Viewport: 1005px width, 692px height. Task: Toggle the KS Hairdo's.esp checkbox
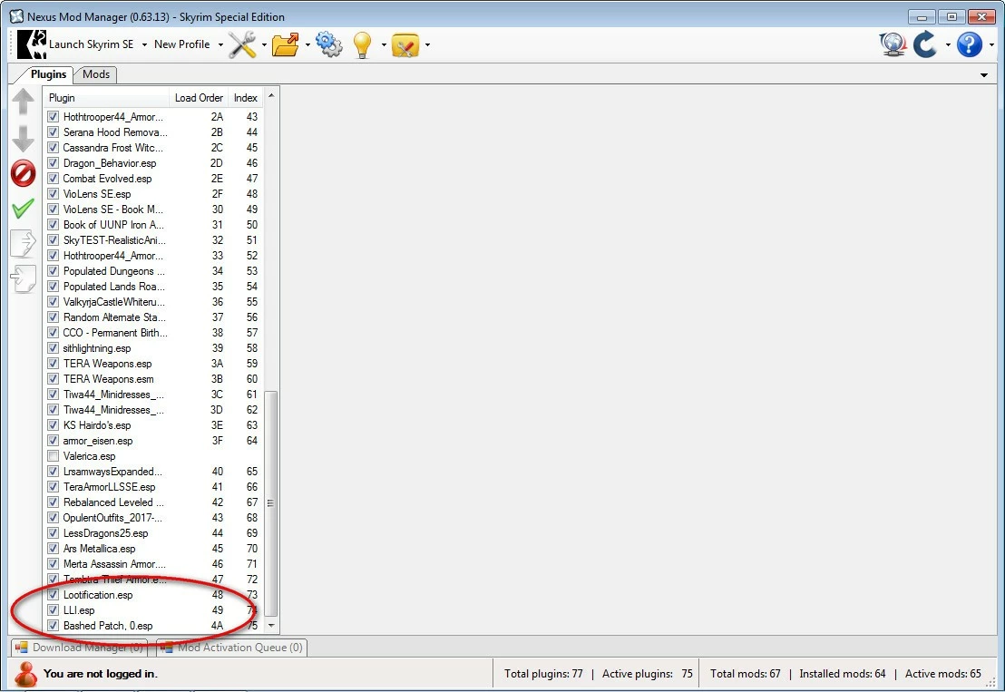click(x=54, y=425)
